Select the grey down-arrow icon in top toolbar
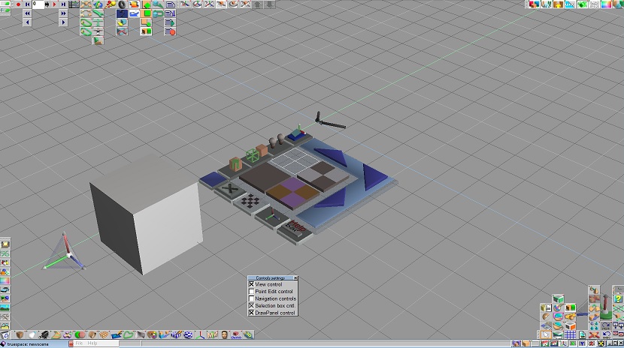 [x=269, y=4]
